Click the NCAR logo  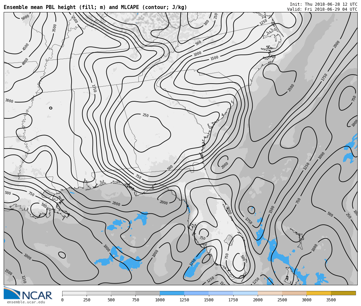tap(28, 293)
